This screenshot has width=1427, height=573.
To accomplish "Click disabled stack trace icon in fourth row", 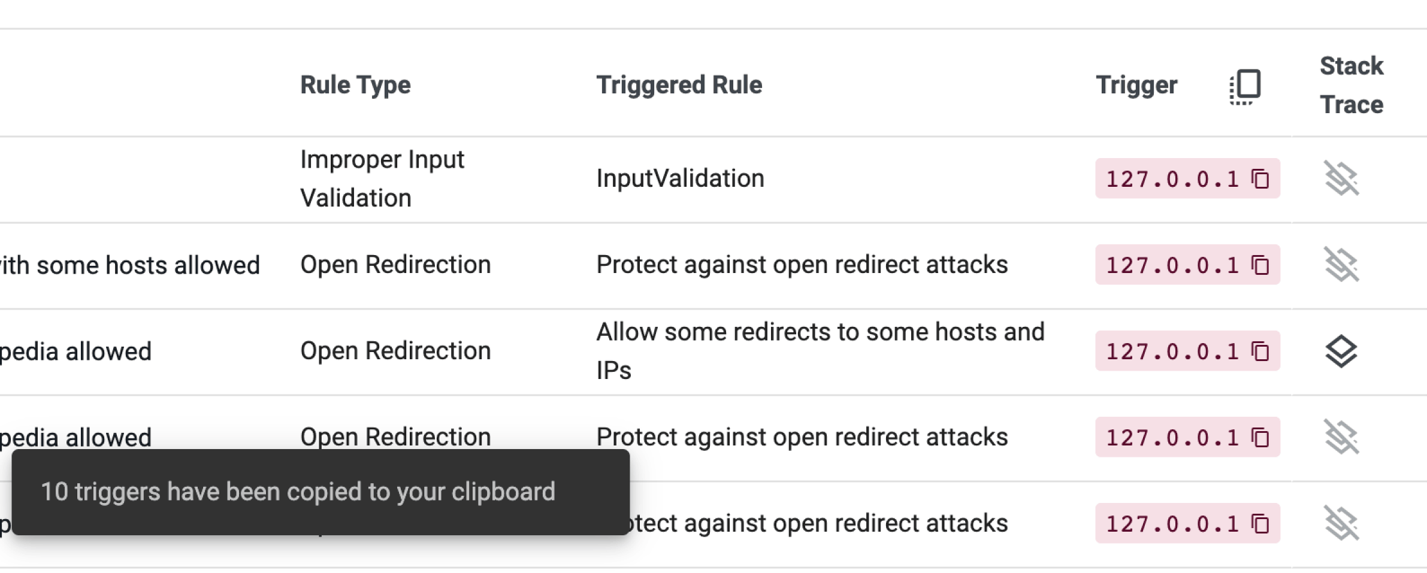I will point(1341,437).
